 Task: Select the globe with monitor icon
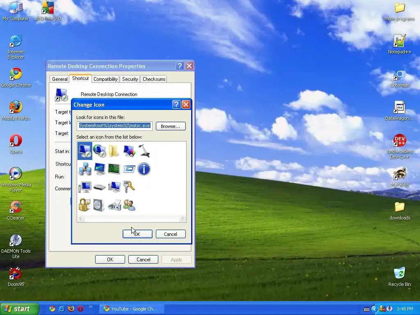(99, 151)
